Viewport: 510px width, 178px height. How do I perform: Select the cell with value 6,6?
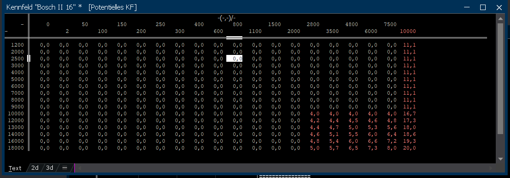point(373,141)
